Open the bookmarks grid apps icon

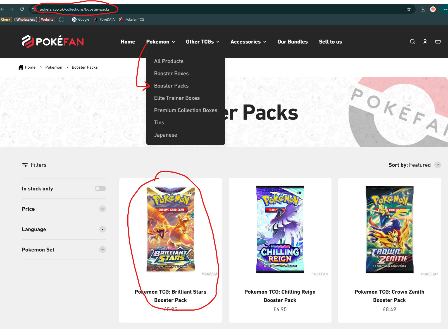coord(61,20)
